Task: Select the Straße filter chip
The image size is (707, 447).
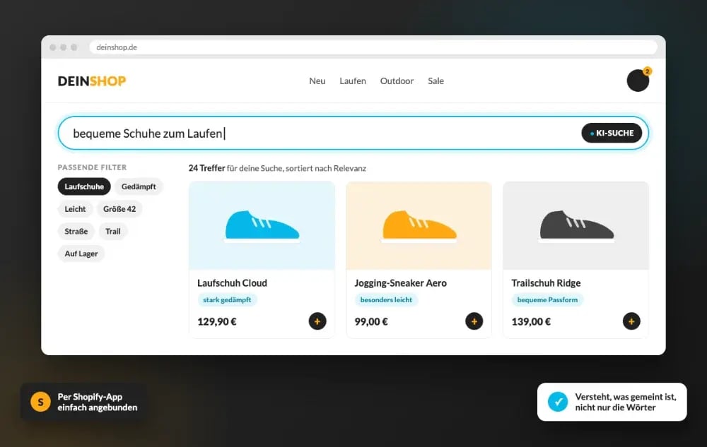Action: 76,232
